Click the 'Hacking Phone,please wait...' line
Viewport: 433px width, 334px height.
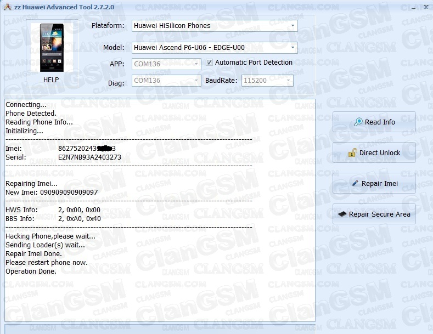click(50, 236)
